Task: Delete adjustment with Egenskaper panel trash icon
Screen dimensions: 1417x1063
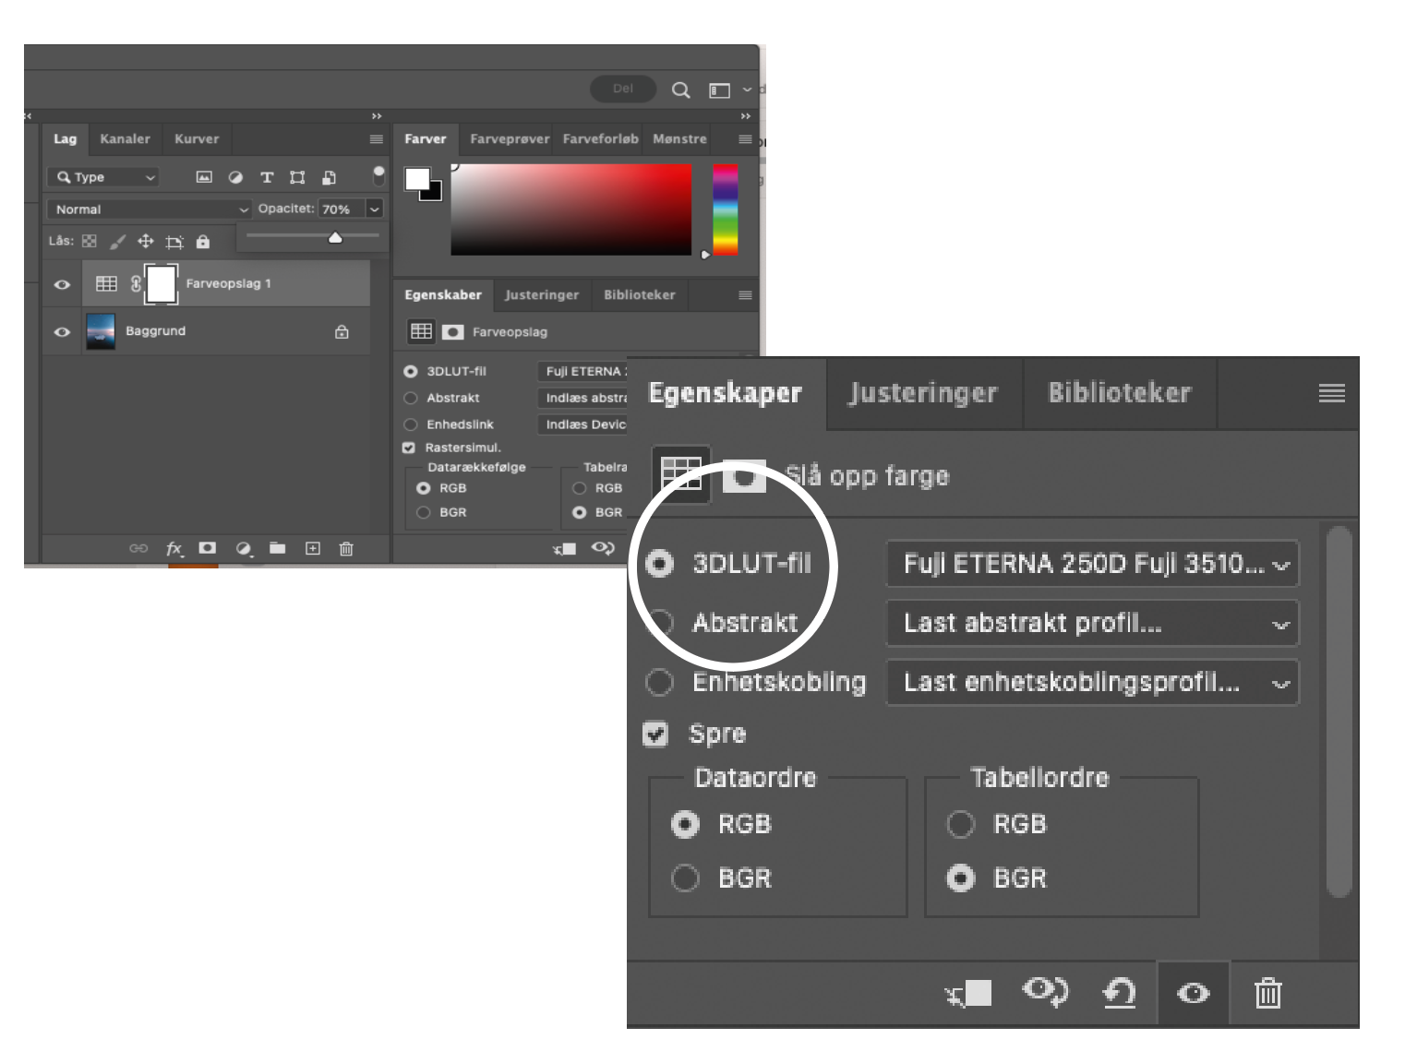Action: coord(1267,993)
